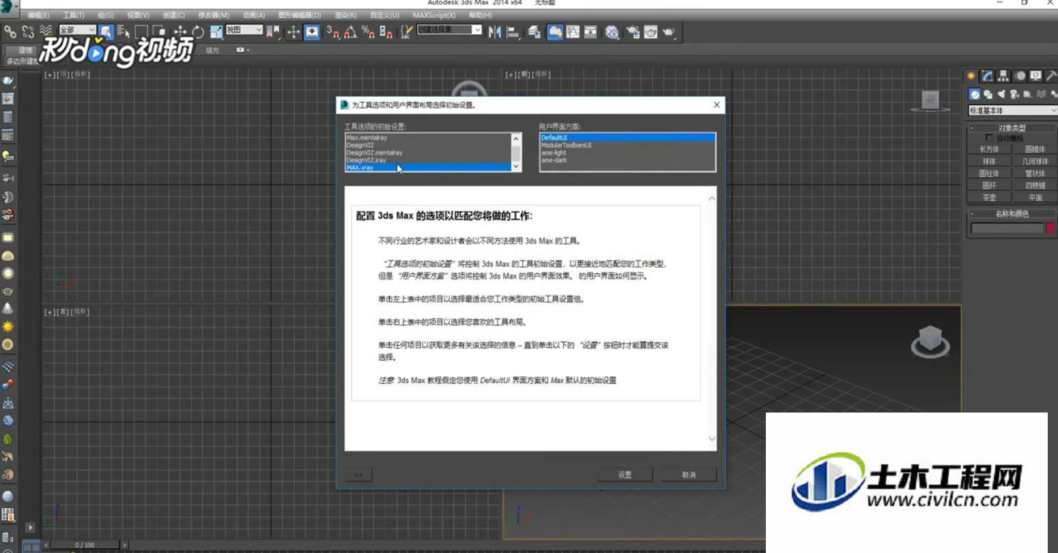Click the initial settings list scroll-down arrow

516,166
